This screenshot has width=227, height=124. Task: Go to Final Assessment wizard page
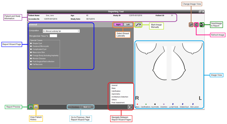click(118, 102)
